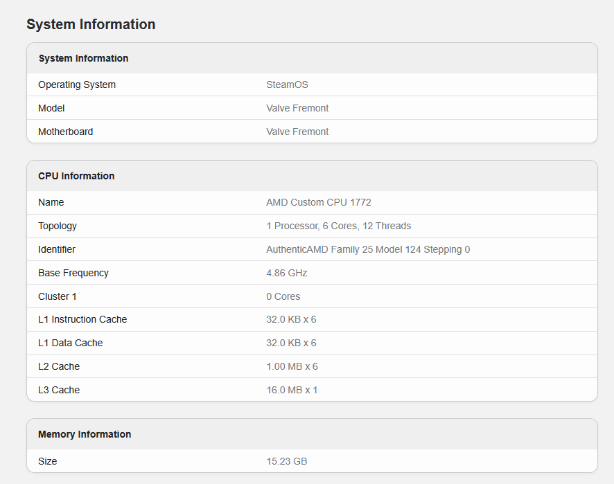Select 32.0 KB x 6 for L1 Instruction Cache
This screenshot has height=484, width=614.
291,319
